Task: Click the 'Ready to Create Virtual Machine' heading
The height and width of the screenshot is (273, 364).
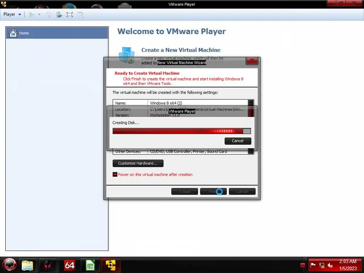Action: (x=147, y=73)
